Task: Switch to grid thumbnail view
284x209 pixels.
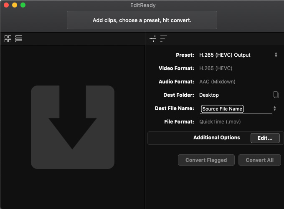Action: click(8, 39)
